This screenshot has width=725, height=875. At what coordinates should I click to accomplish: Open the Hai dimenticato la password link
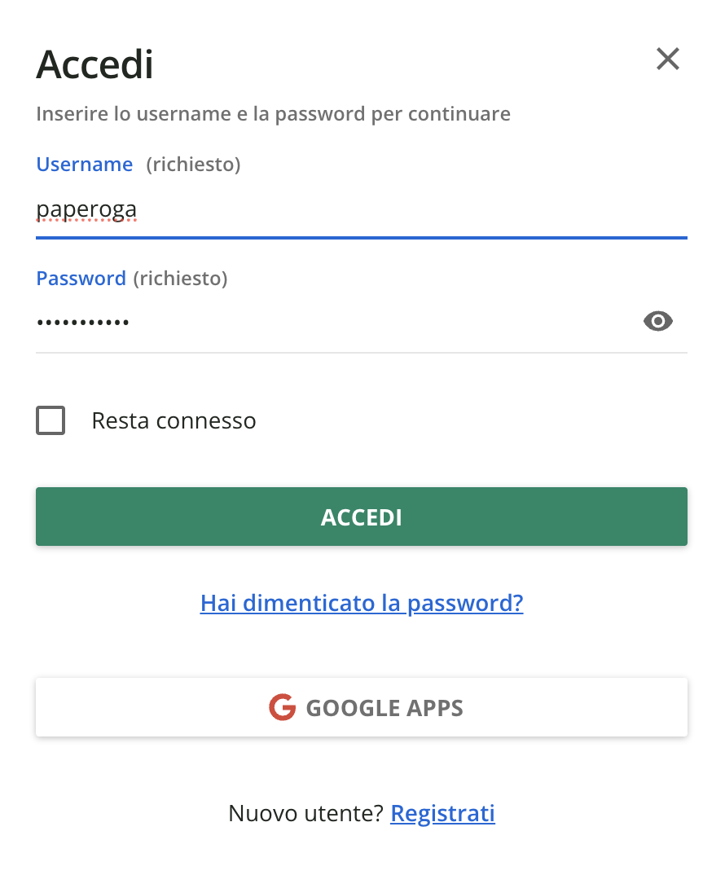coord(362,603)
